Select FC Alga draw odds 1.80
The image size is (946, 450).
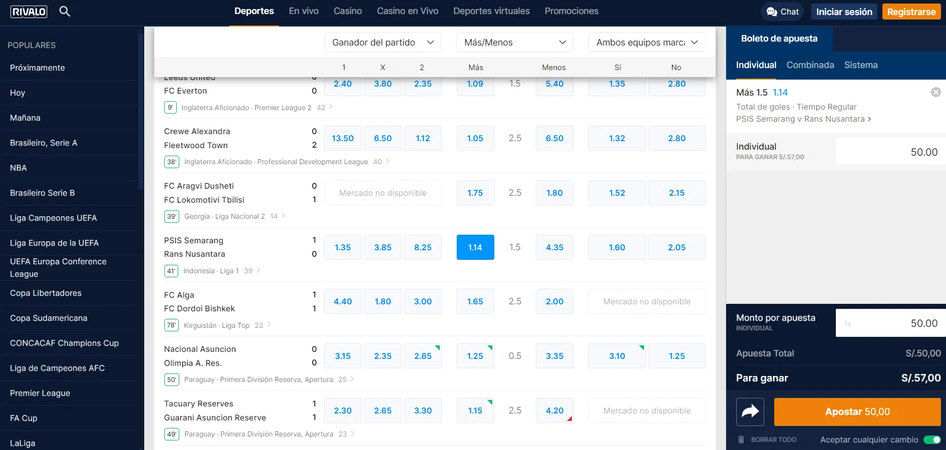point(383,301)
